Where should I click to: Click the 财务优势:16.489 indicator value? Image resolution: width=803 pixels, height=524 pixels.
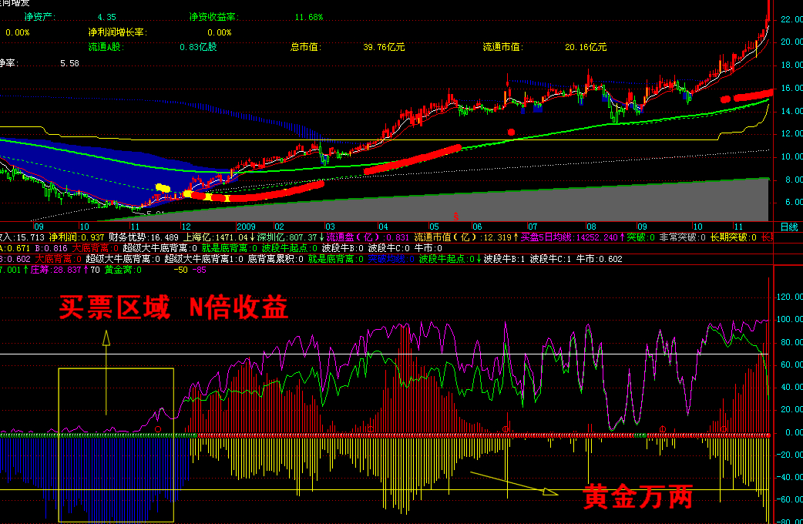click(144, 237)
